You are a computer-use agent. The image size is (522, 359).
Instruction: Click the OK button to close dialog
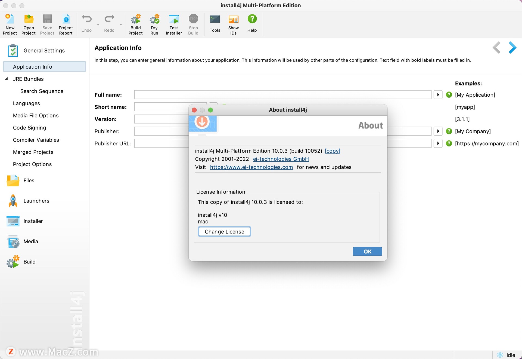(367, 251)
